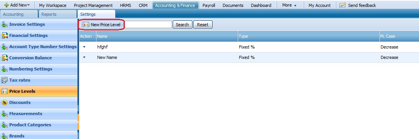Click the Invoice Settings sidebar icon

(x=5, y=25)
